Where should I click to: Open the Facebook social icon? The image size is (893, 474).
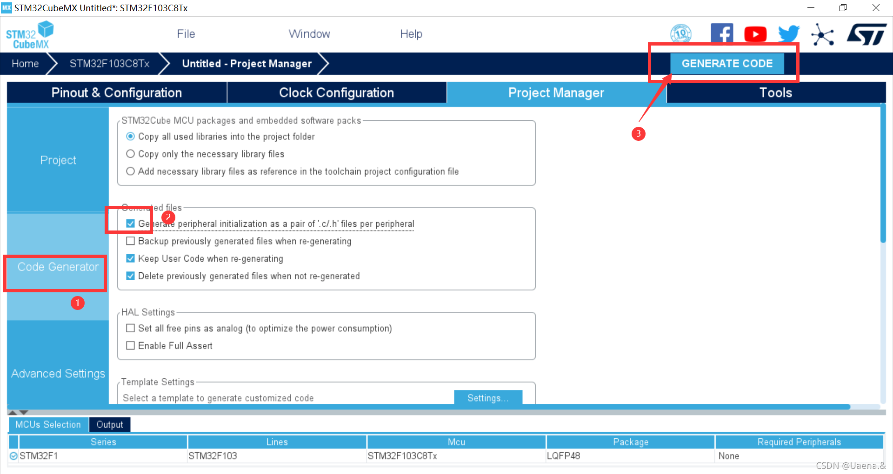722,34
